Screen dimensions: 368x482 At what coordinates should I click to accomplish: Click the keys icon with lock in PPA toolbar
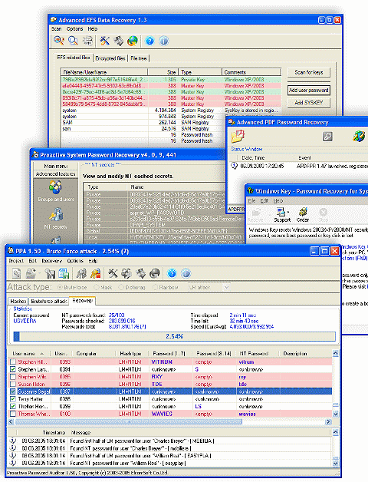pos(96,273)
